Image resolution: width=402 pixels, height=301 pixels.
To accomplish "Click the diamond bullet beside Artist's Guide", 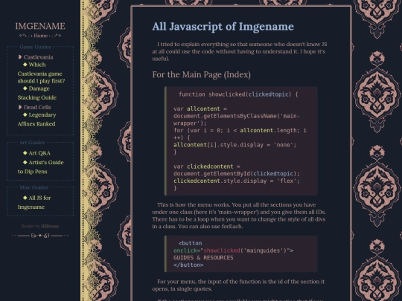I will (25, 162).
